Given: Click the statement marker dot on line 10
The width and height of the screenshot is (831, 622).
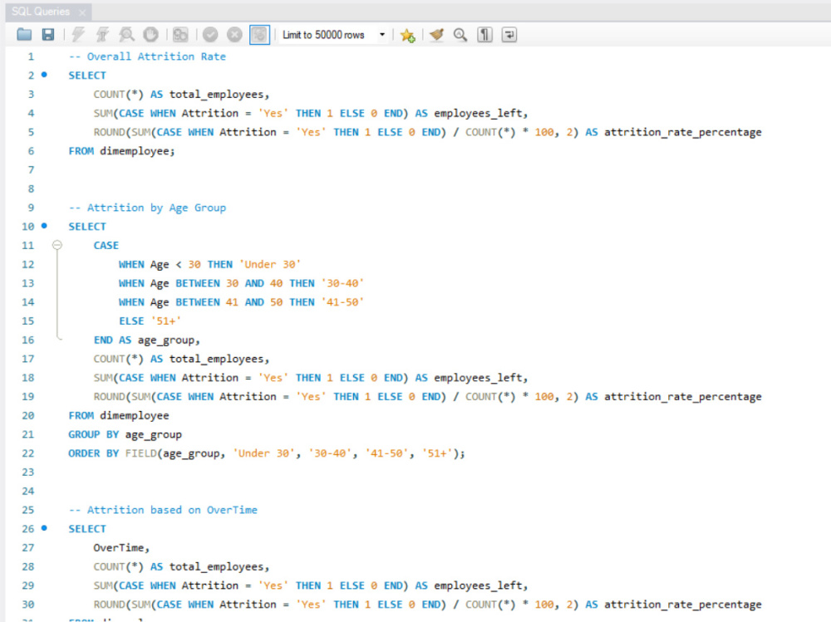Looking at the screenshot, I should point(45,226).
